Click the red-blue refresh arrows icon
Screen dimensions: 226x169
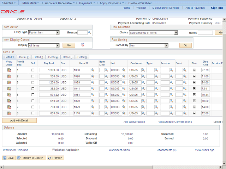[83, 45]
